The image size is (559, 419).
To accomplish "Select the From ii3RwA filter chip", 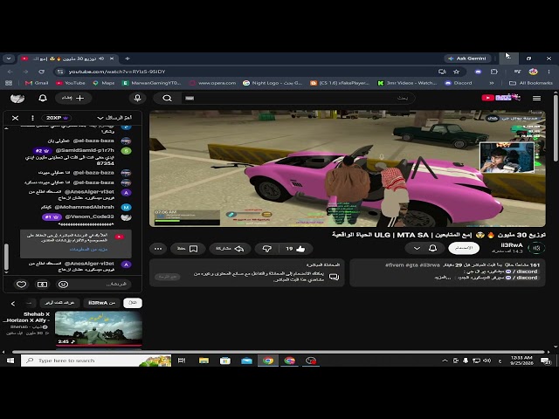I will [x=101, y=303].
